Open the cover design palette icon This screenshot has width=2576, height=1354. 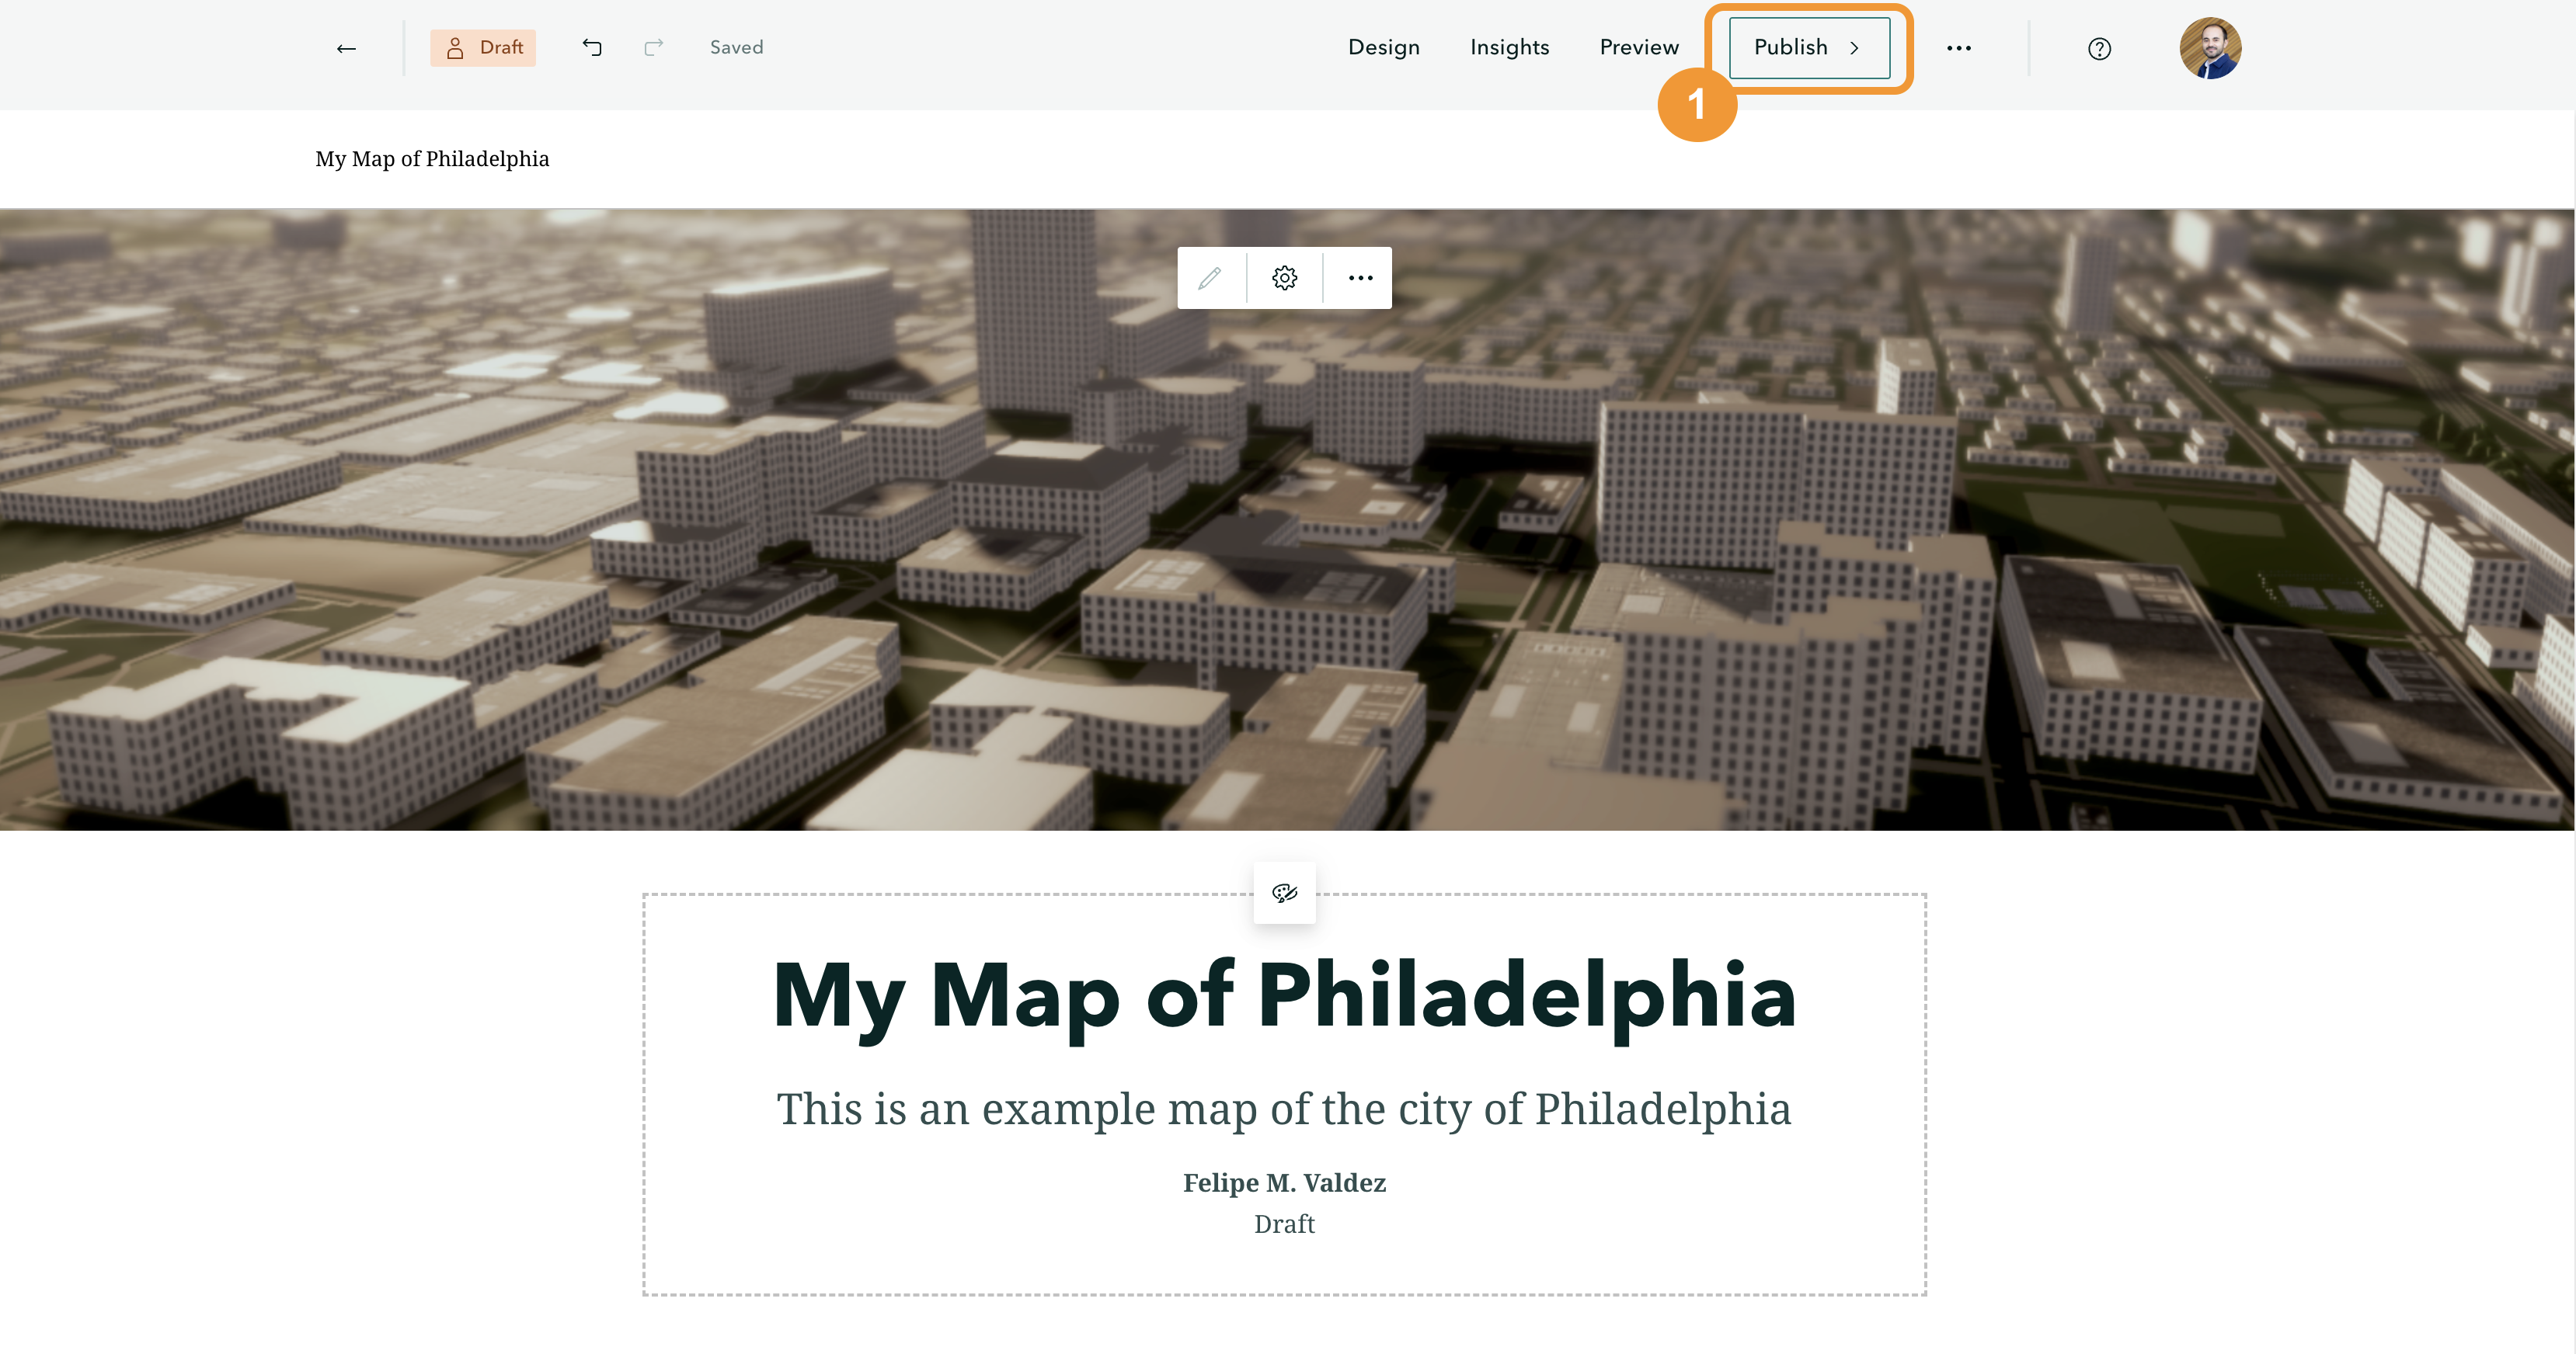(x=1285, y=892)
